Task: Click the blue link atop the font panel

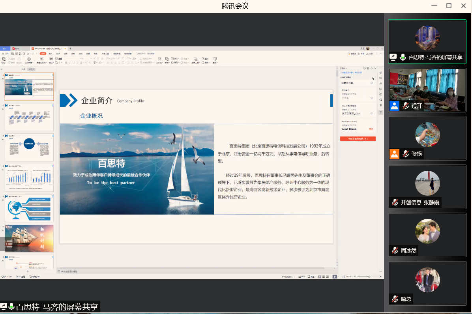Action: (x=351, y=73)
